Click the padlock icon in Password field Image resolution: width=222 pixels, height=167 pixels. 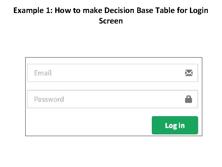pos(188,99)
